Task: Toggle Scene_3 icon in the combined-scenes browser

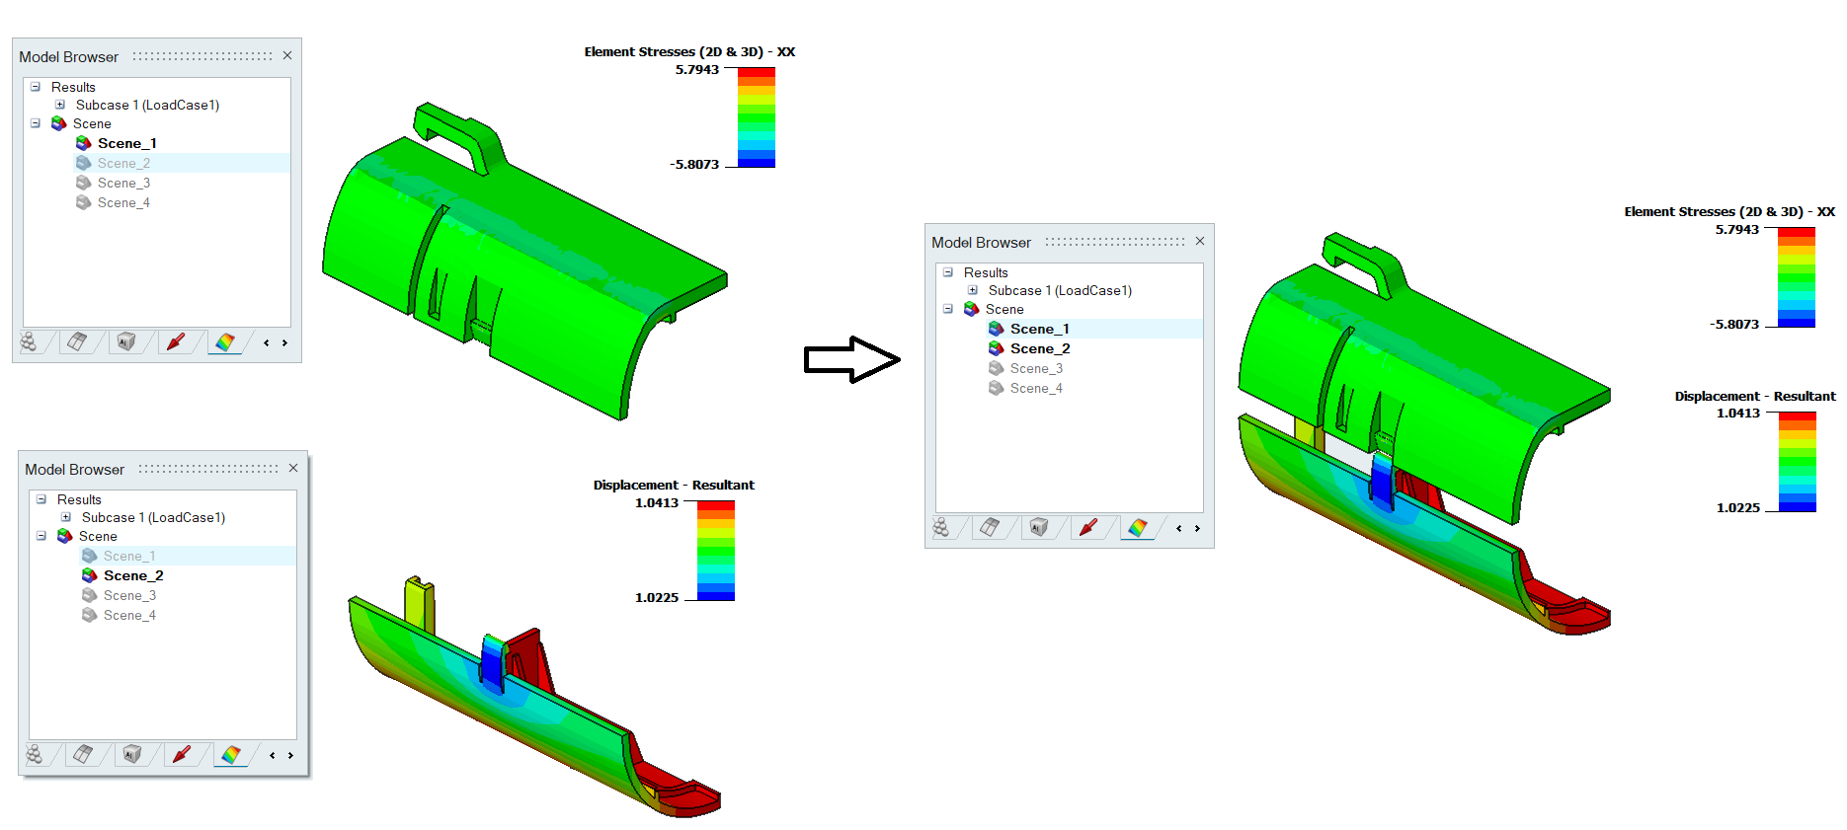Action: [x=997, y=368]
